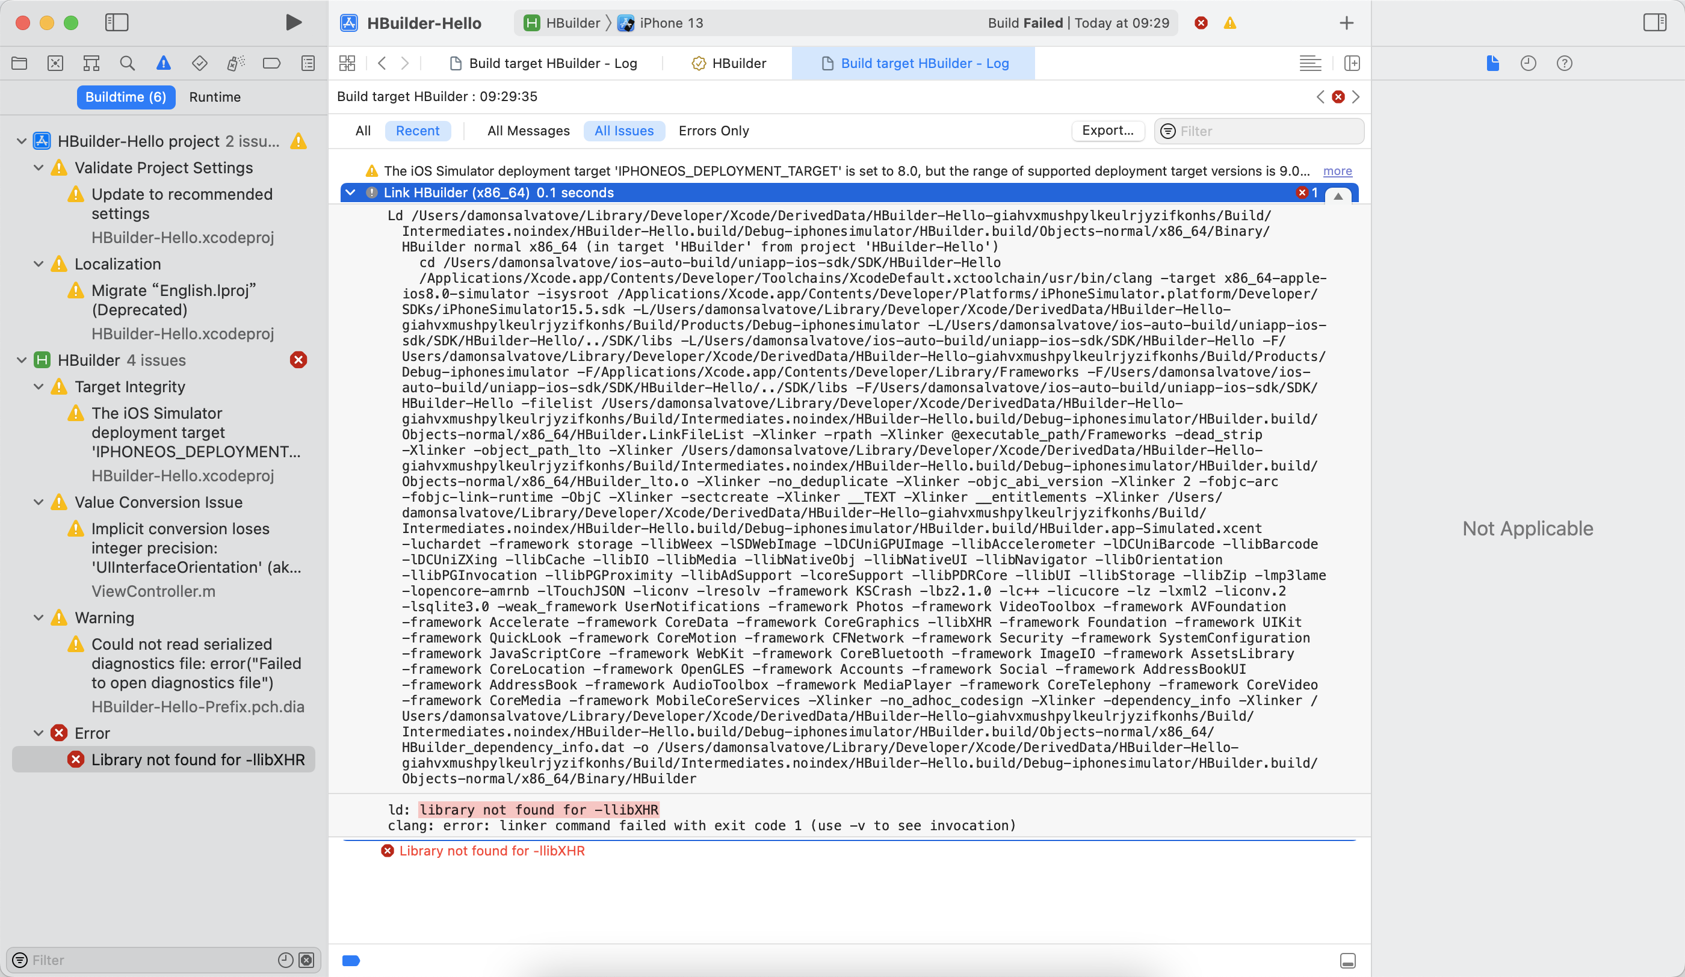This screenshot has width=1685, height=977.
Task: Toggle the right inspector panel
Action: (1654, 23)
